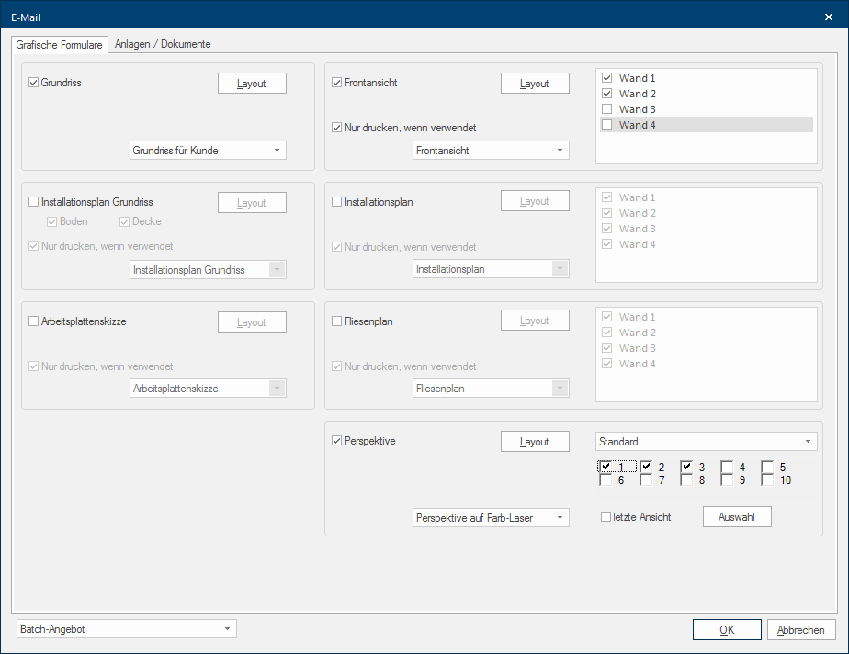
Task: Open Layout settings for Frontansicht
Action: [x=535, y=84]
